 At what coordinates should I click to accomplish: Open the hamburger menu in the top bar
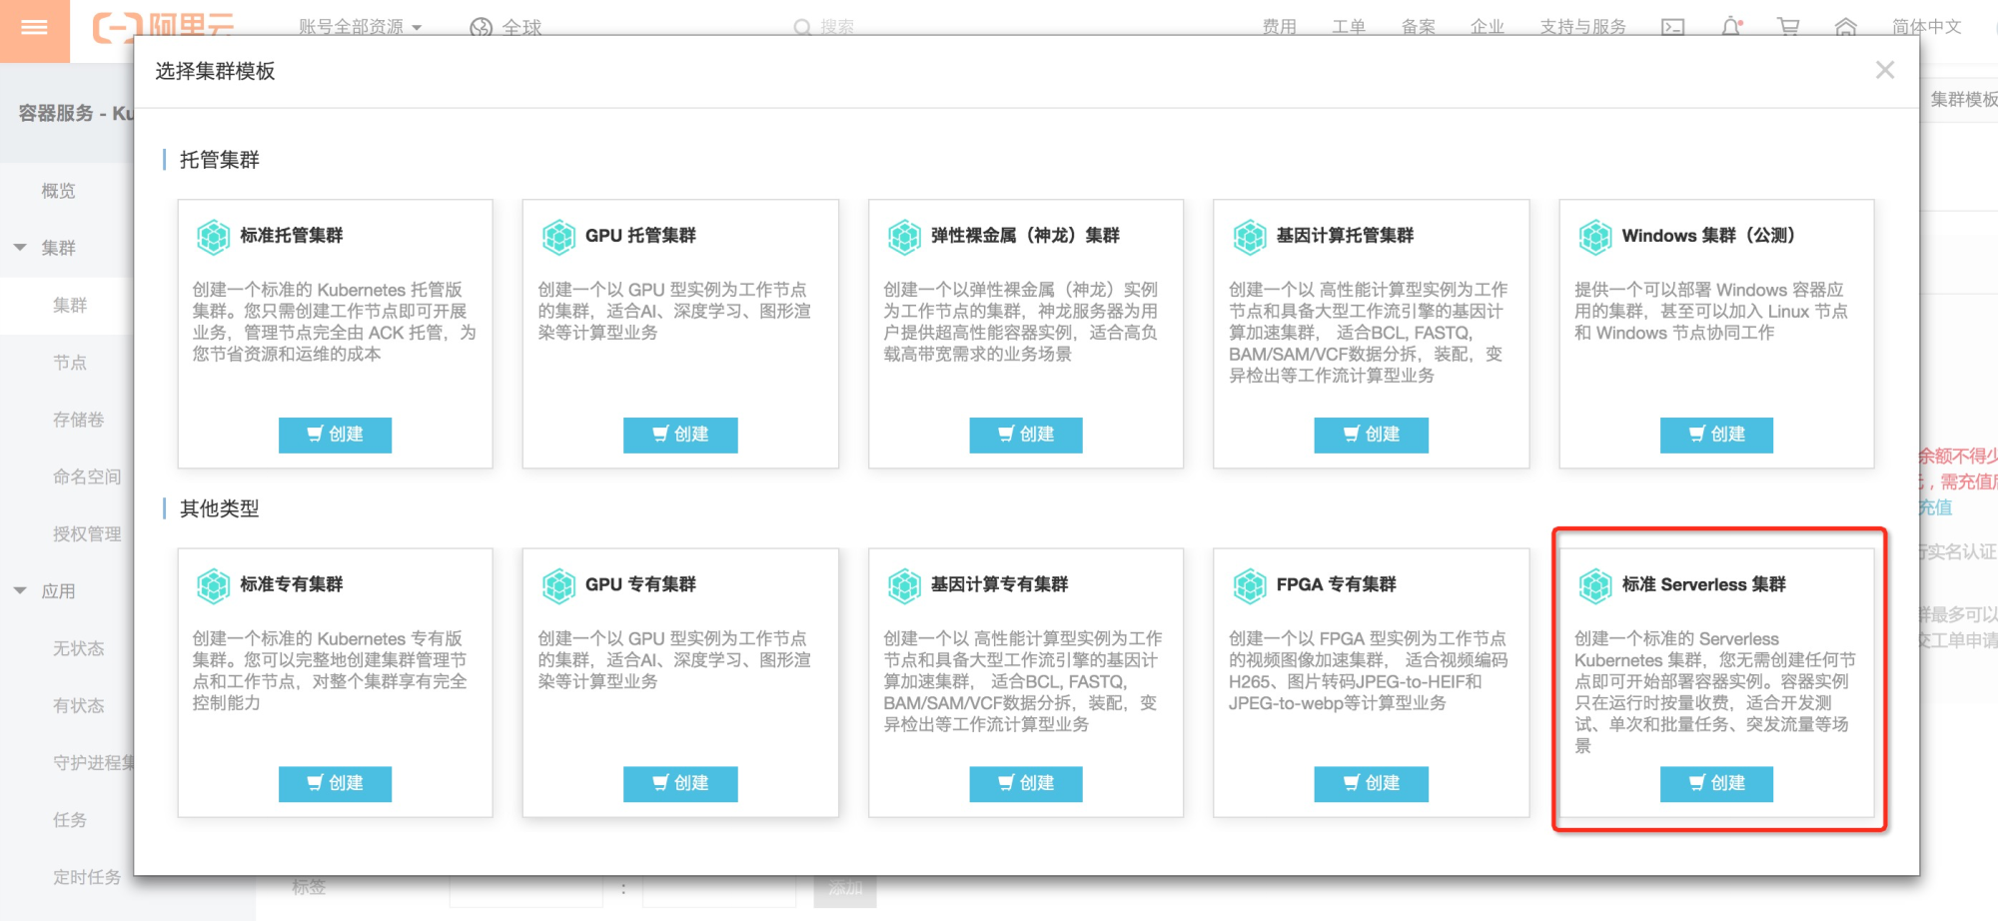point(34,27)
